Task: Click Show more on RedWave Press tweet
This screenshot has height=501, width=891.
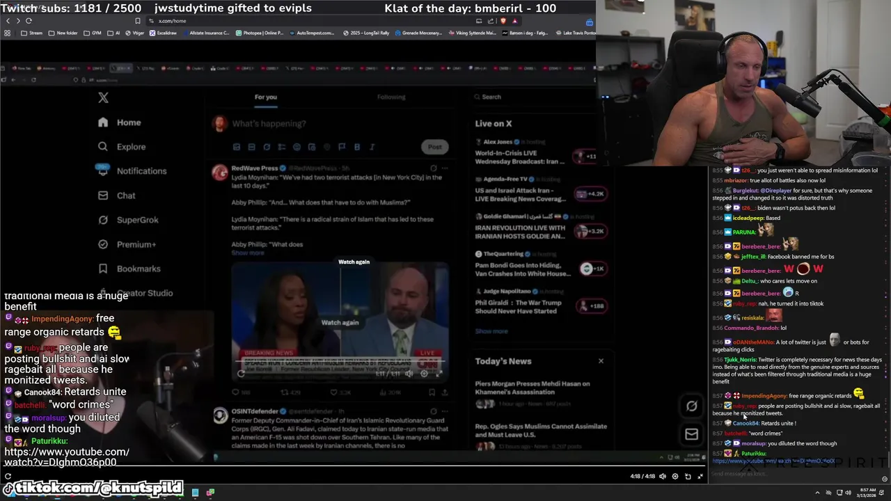Action: (248, 253)
